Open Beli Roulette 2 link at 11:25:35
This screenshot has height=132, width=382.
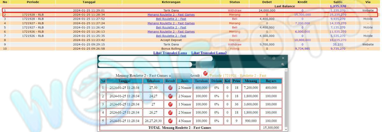tap(171, 36)
